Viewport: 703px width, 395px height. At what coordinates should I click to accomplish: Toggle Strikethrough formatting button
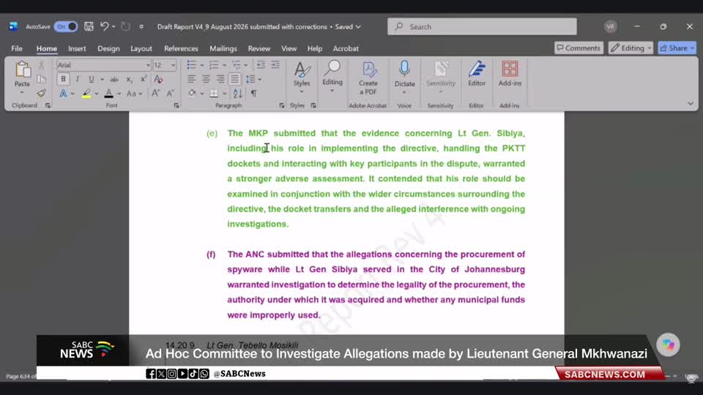[x=114, y=79]
